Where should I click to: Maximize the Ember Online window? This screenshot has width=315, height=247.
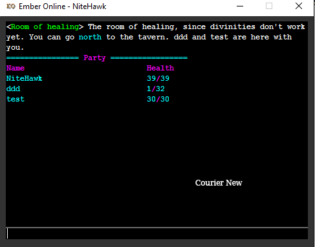(x=269, y=6)
